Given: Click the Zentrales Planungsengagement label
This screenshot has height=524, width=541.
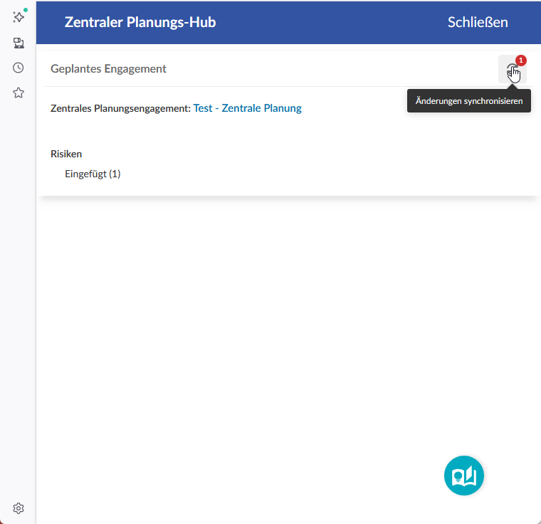Looking at the screenshot, I should click(x=120, y=108).
